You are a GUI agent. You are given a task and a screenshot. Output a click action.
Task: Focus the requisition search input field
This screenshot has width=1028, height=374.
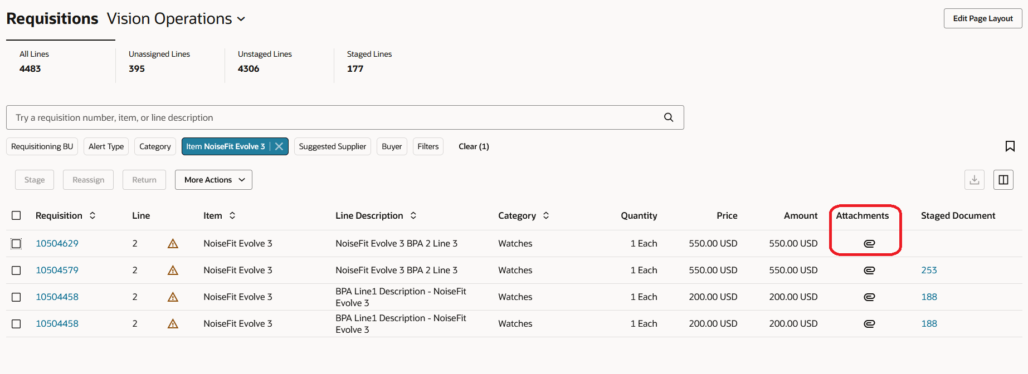pyautogui.click(x=334, y=117)
